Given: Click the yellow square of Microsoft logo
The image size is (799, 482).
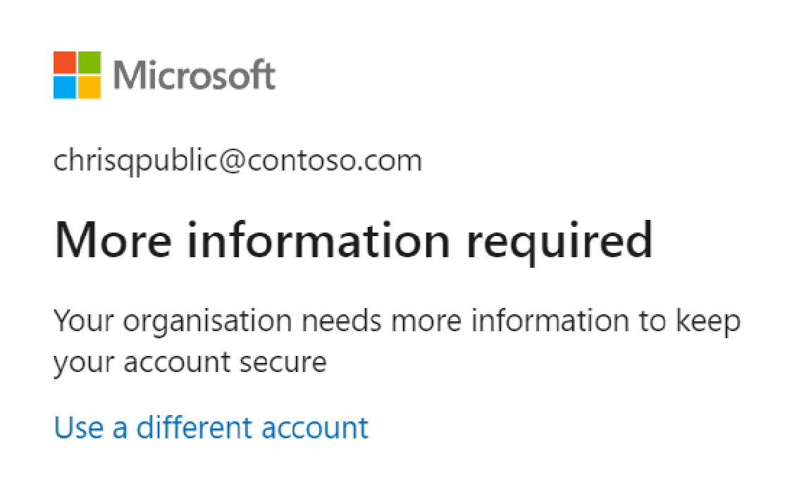Looking at the screenshot, I should tap(89, 87).
